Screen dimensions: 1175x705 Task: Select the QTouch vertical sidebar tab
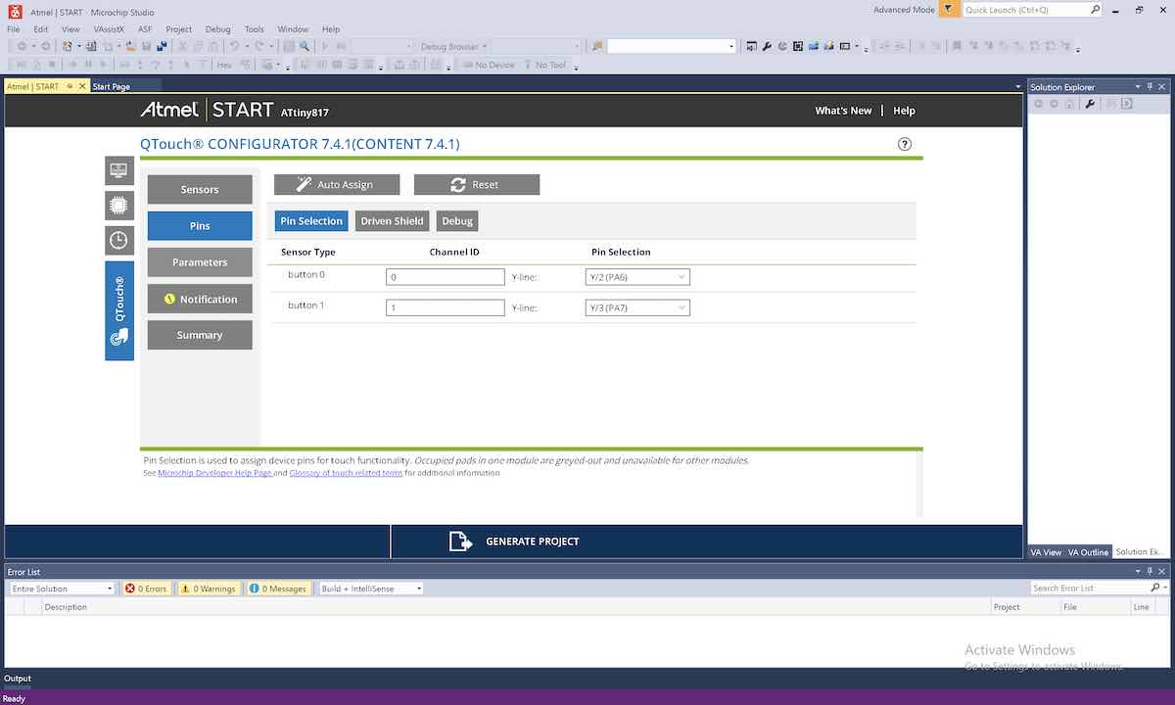[118, 310]
